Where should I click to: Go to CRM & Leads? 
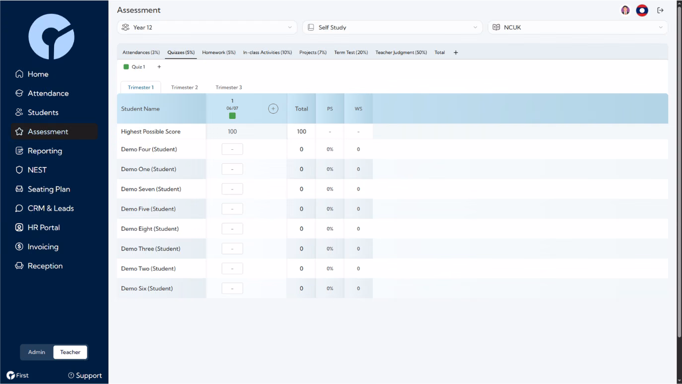[x=45, y=208]
